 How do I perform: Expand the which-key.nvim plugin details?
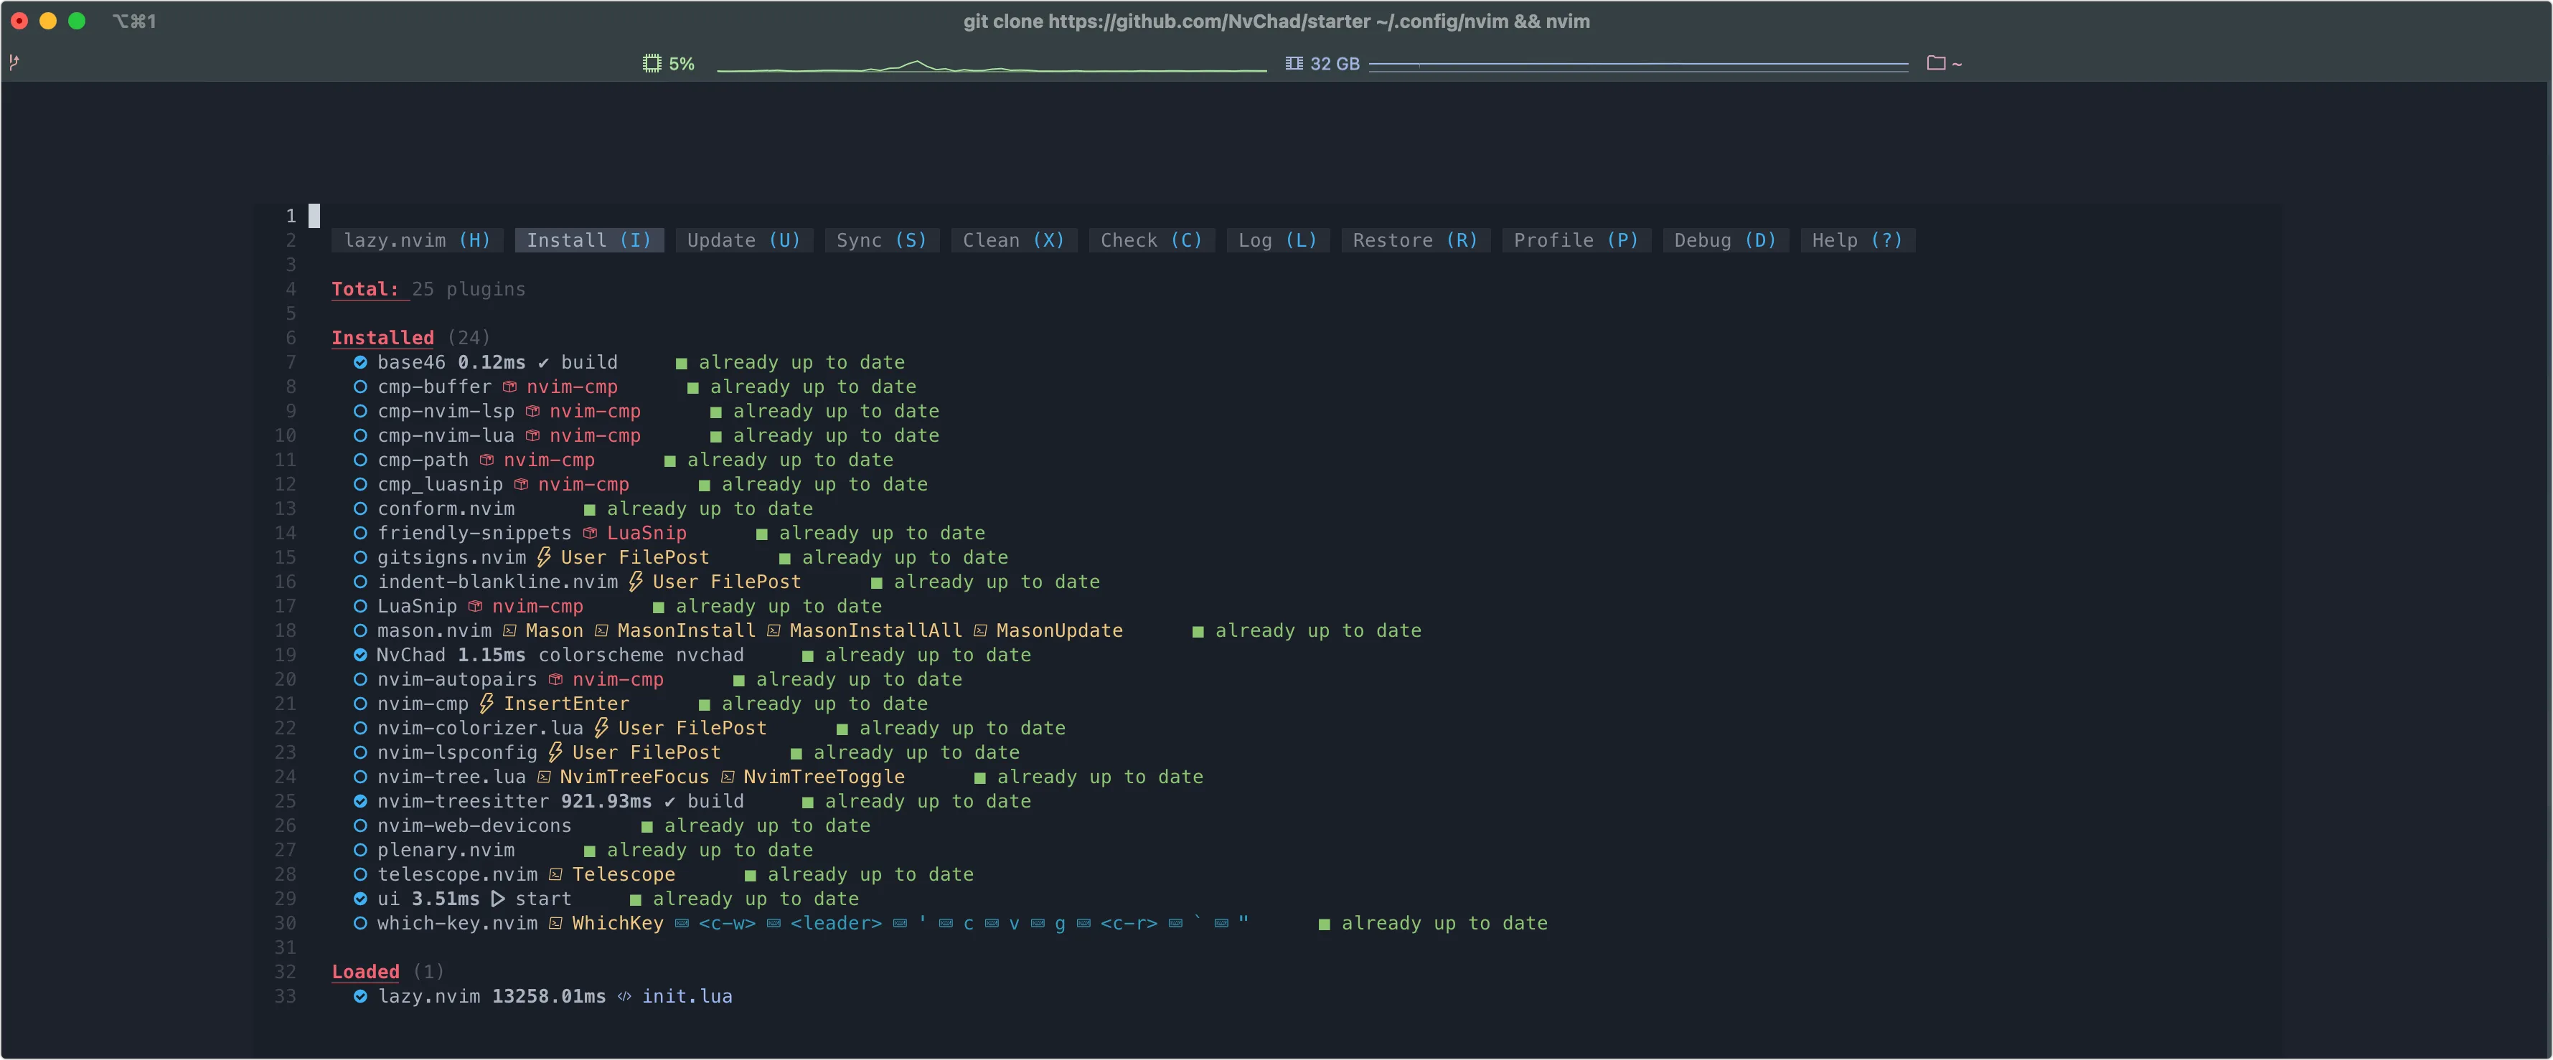click(x=457, y=923)
